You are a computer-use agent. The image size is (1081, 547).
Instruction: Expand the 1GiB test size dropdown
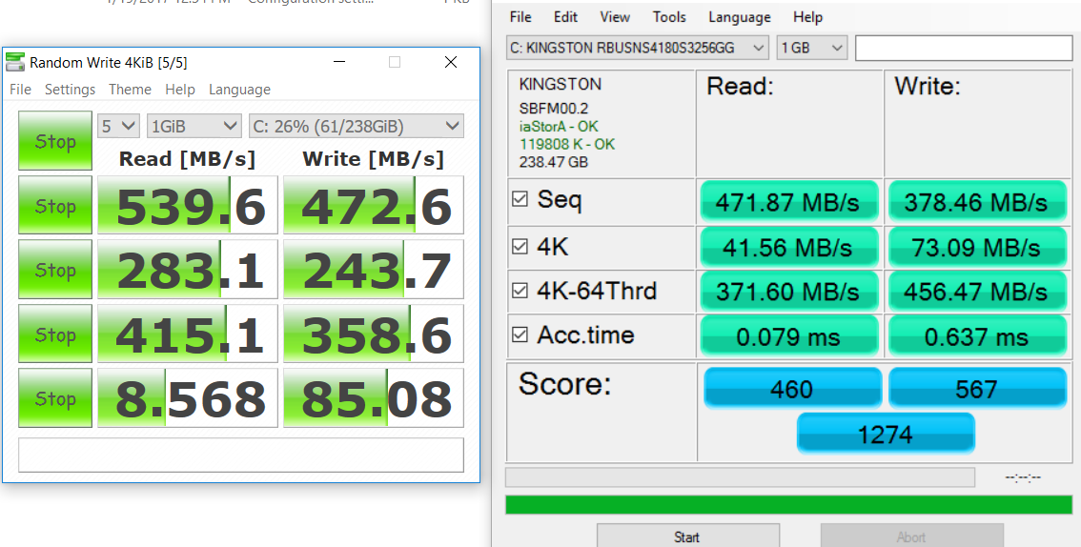coord(194,126)
